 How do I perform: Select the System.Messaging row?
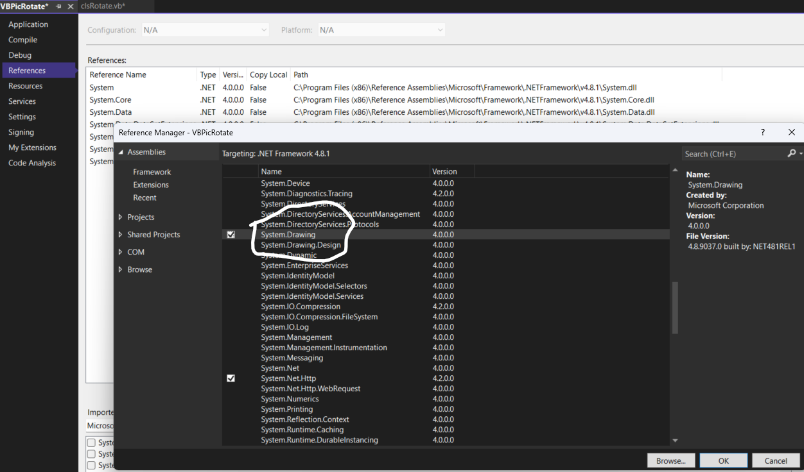point(446,358)
